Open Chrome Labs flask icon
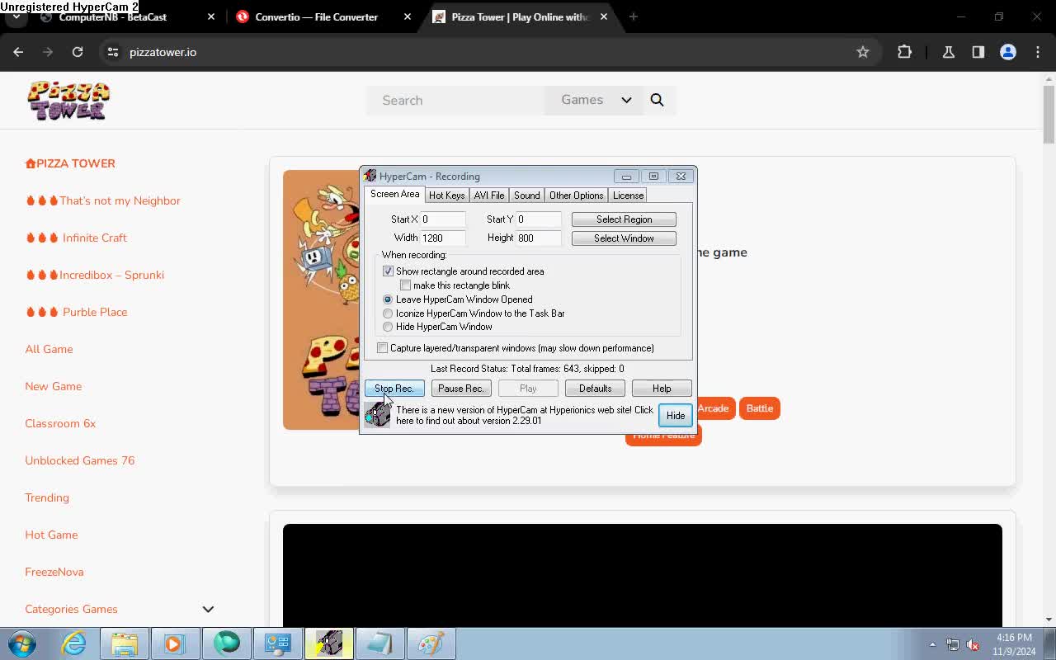 pyautogui.click(x=949, y=52)
